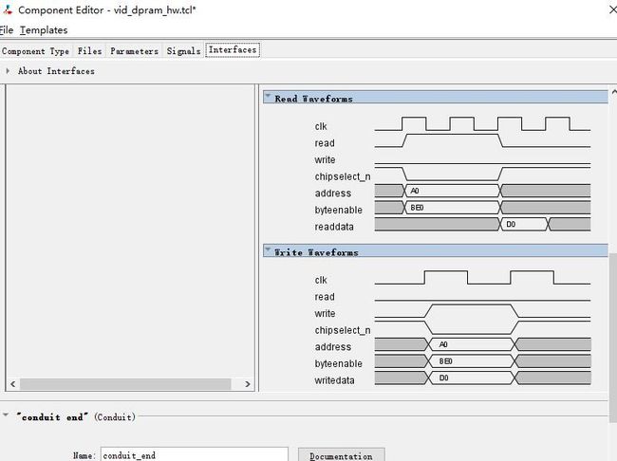
Task: Click the left arrow of horizontal scrollbar
Action: 12,384
